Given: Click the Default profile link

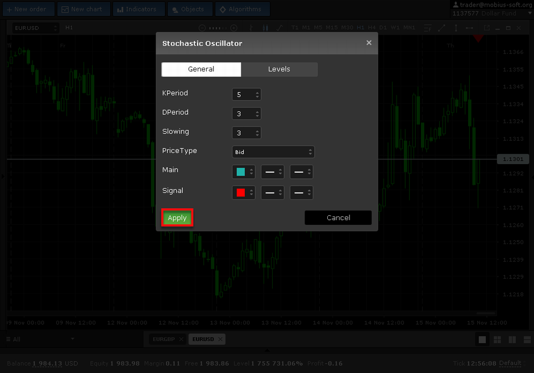Looking at the screenshot, I should coord(510,363).
